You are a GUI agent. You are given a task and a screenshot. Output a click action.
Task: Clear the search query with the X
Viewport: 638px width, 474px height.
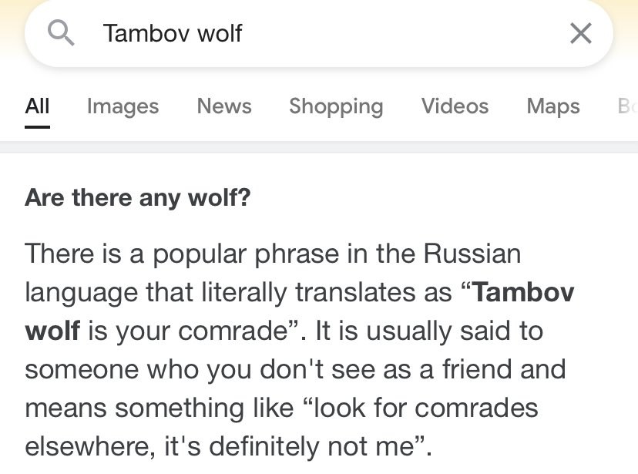(581, 33)
